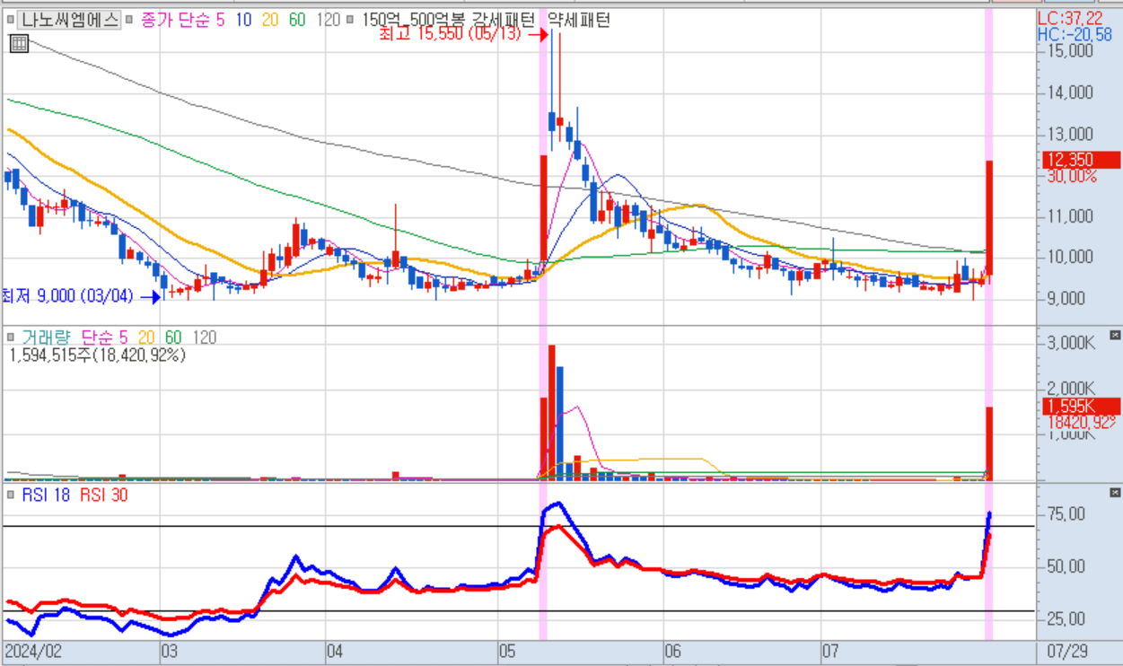
Task: Select the volume gray 120 average label
Action: (x=204, y=337)
